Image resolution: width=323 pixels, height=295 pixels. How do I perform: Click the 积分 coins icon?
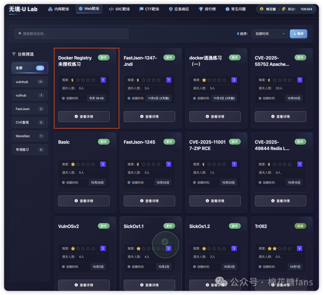coord(284,9)
